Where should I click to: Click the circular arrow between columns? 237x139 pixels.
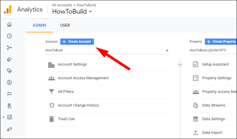click(180, 65)
